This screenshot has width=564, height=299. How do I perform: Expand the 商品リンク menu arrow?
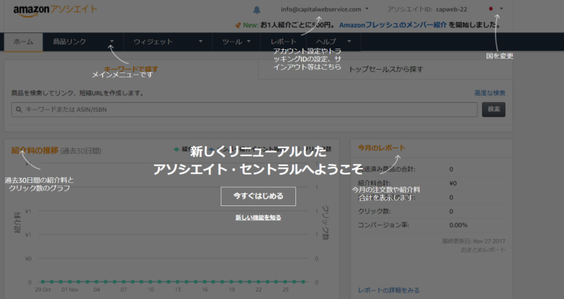(112, 42)
